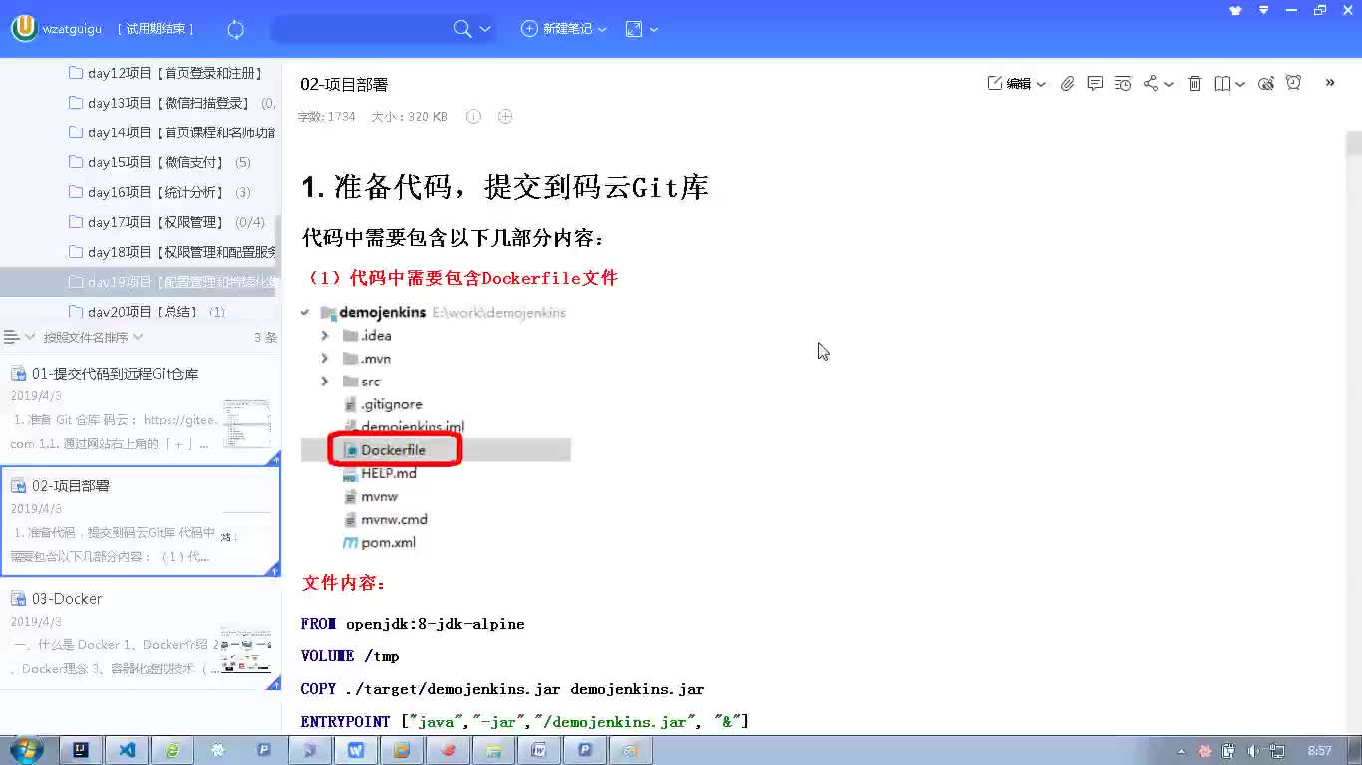The image size is (1362, 765).
Task: Click the book reading mode icon
Action: (x=1222, y=84)
